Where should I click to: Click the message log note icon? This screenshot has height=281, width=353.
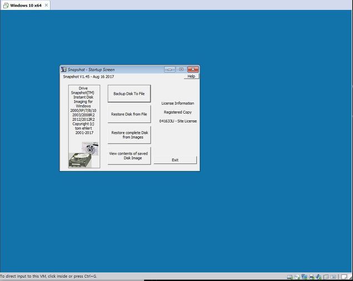[344, 277]
